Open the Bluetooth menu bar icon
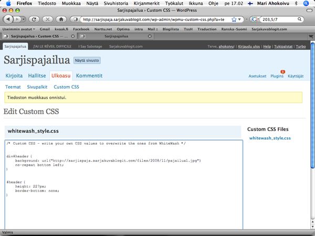Screen dimensions: 315x236 (296, 3)
